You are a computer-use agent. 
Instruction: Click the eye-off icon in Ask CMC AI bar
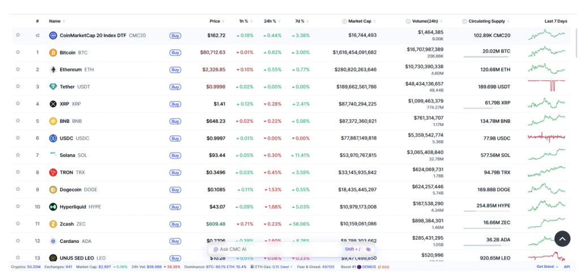point(368,249)
